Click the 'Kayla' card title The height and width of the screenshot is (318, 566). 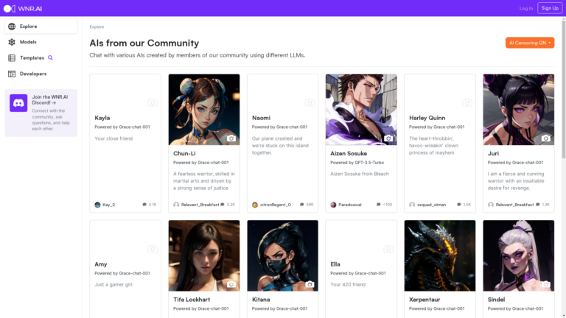(x=102, y=118)
